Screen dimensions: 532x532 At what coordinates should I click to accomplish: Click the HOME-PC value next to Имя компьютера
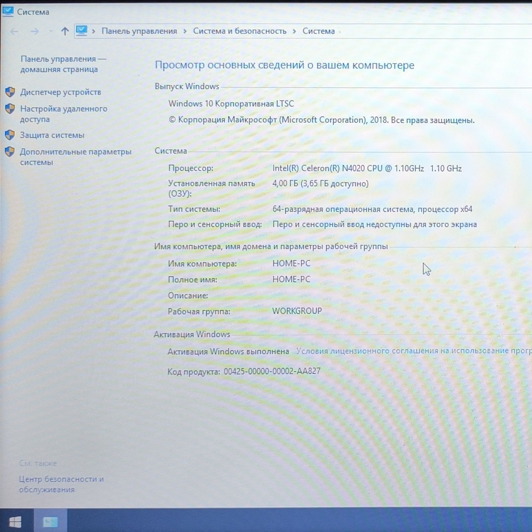[x=291, y=263]
